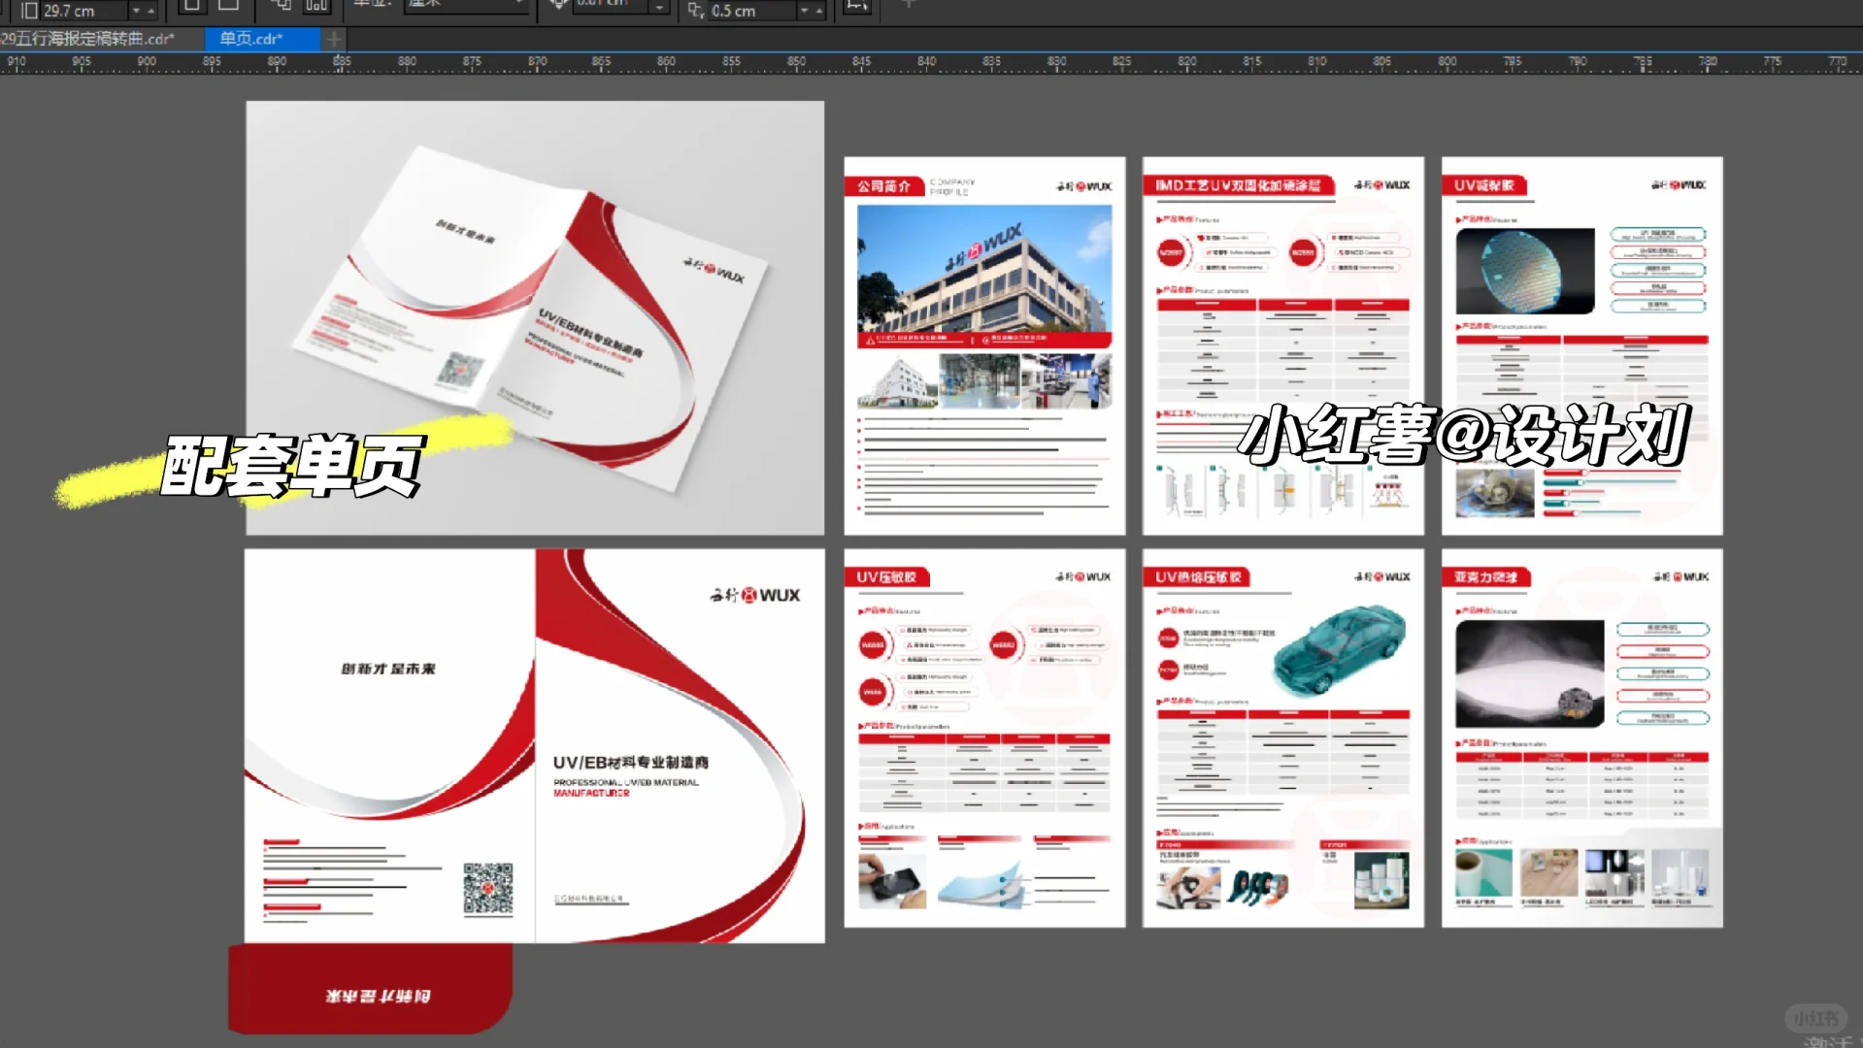This screenshot has height=1048, width=1863.
Task: Switch to the 29五行海报定稿转曲.cdr document tab
Action: tap(101, 39)
